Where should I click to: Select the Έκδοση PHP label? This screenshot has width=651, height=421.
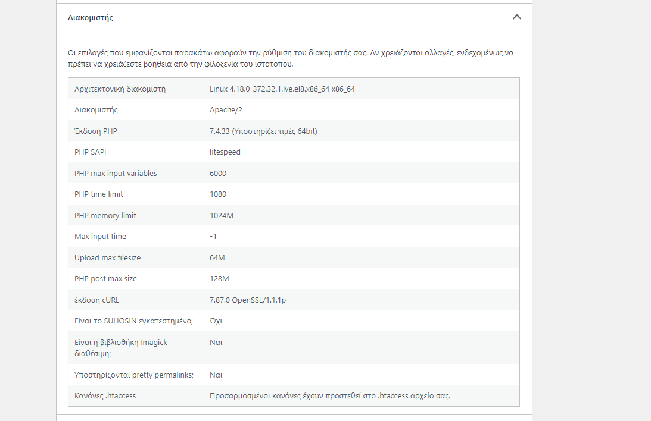pyautogui.click(x=96, y=131)
